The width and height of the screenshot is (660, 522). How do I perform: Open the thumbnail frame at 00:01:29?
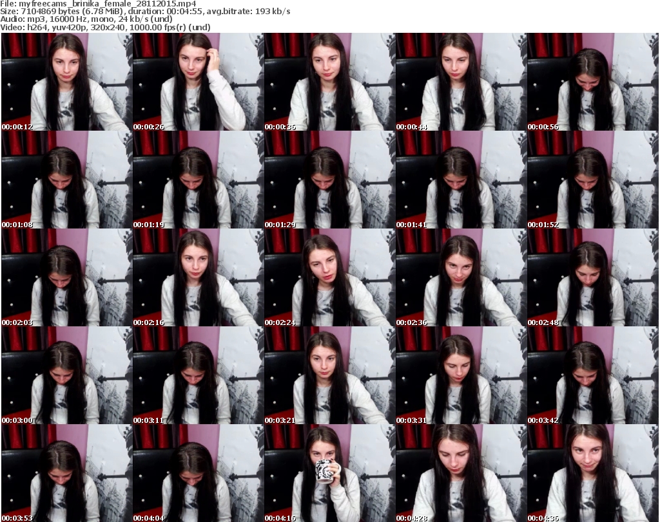(329, 180)
